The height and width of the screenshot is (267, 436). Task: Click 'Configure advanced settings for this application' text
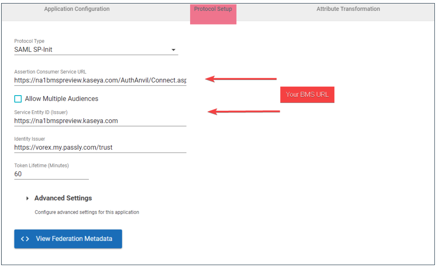pyautogui.click(x=87, y=212)
